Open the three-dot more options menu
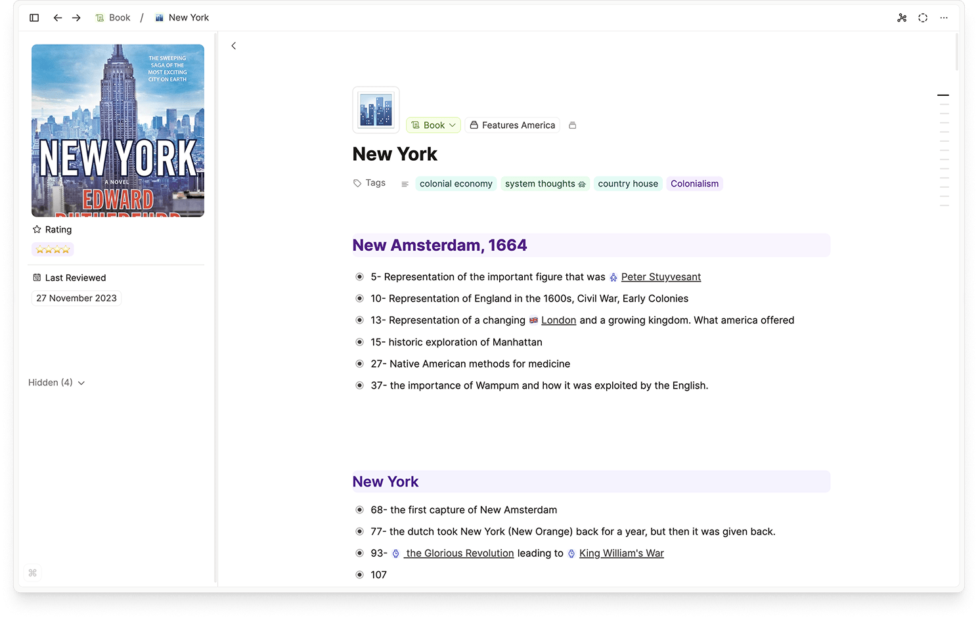Image resolution: width=978 pixels, height=619 pixels. tap(944, 18)
